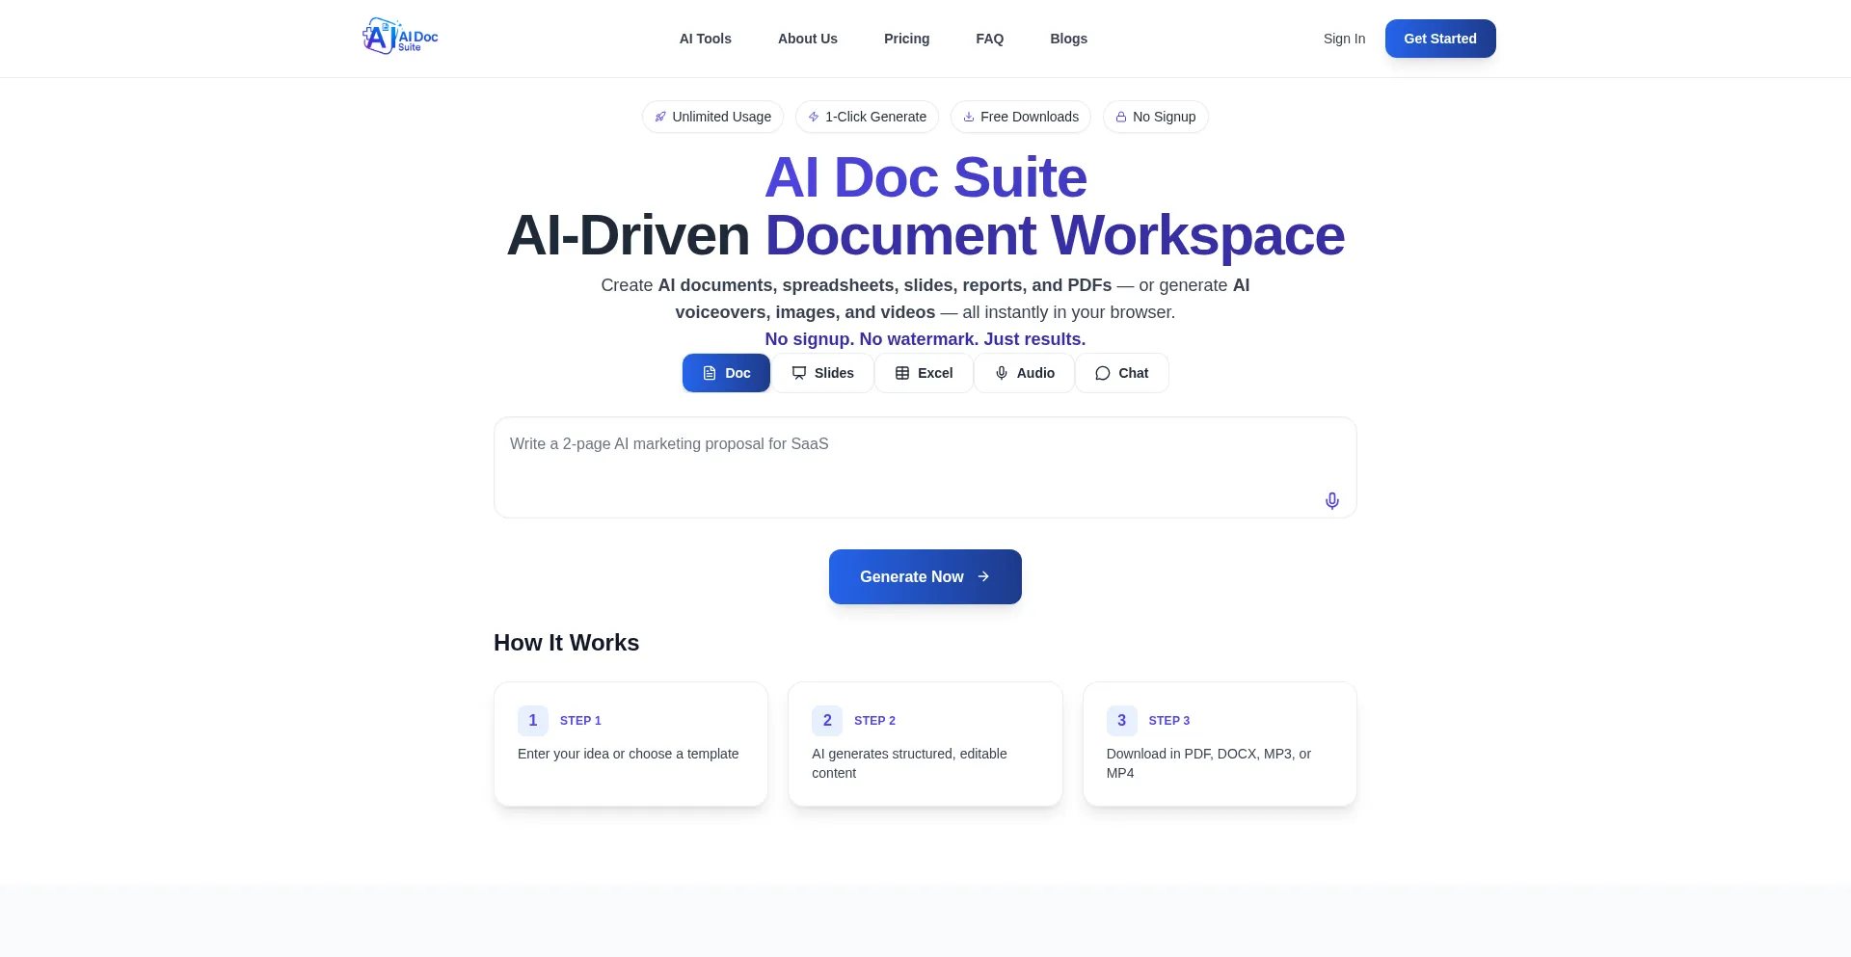Click the step 1 number badge
Image resolution: width=1851 pixels, height=957 pixels.
(533, 721)
